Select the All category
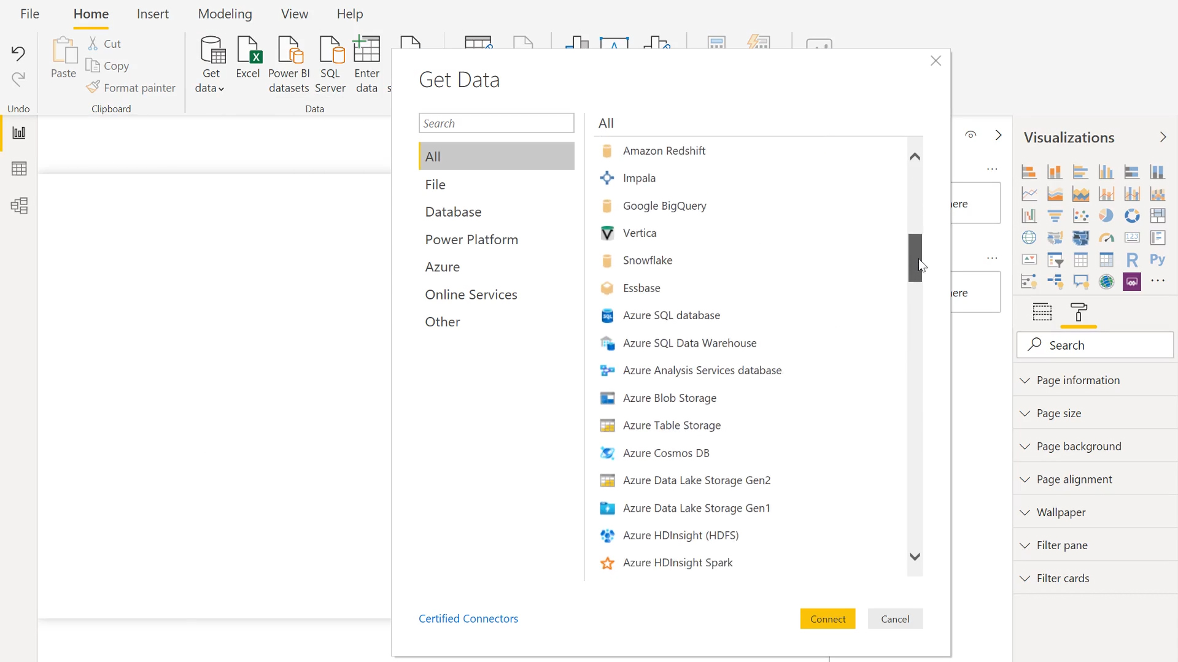1178x662 pixels. click(496, 156)
